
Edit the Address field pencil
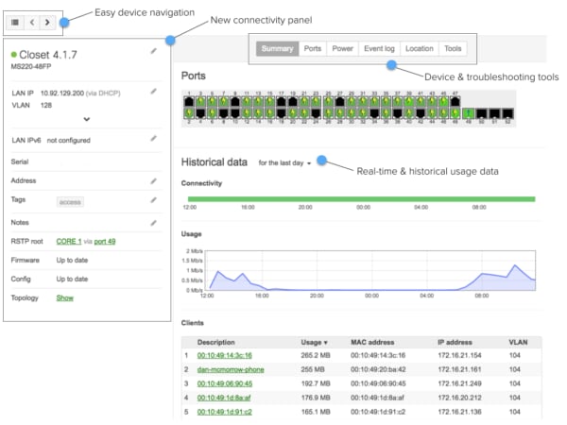click(x=154, y=181)
